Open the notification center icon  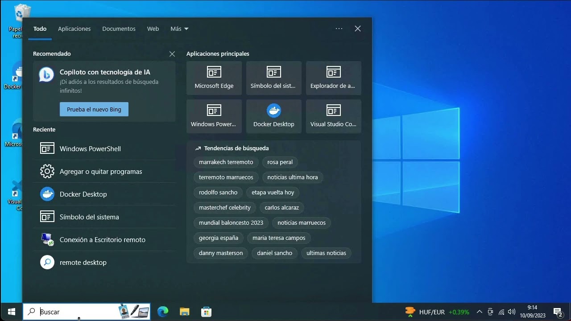(558, 312)
